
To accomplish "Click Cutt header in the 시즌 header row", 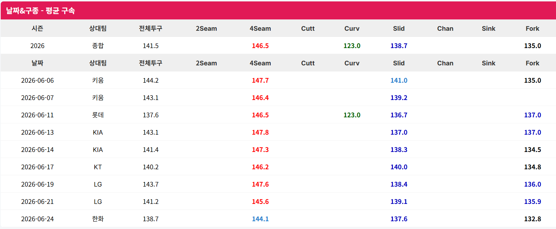I will click(x=308, y=29).
